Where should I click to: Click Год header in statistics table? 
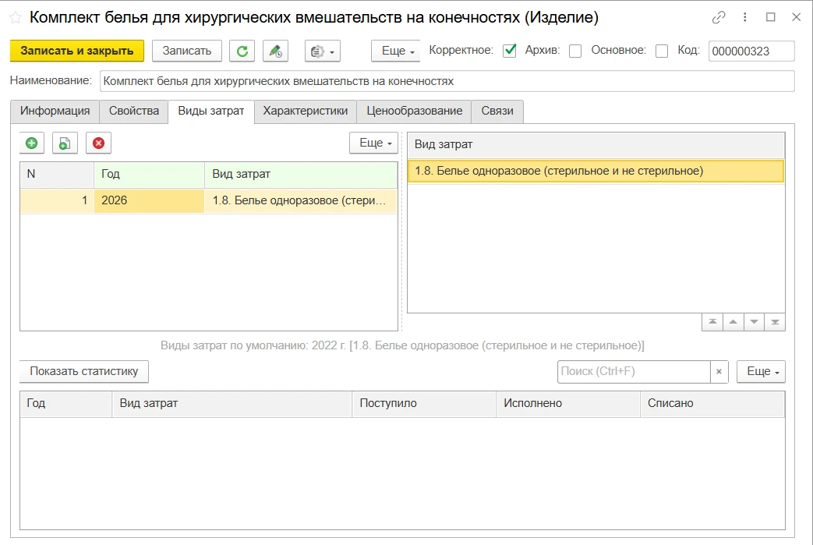click(x=65, y=403)
